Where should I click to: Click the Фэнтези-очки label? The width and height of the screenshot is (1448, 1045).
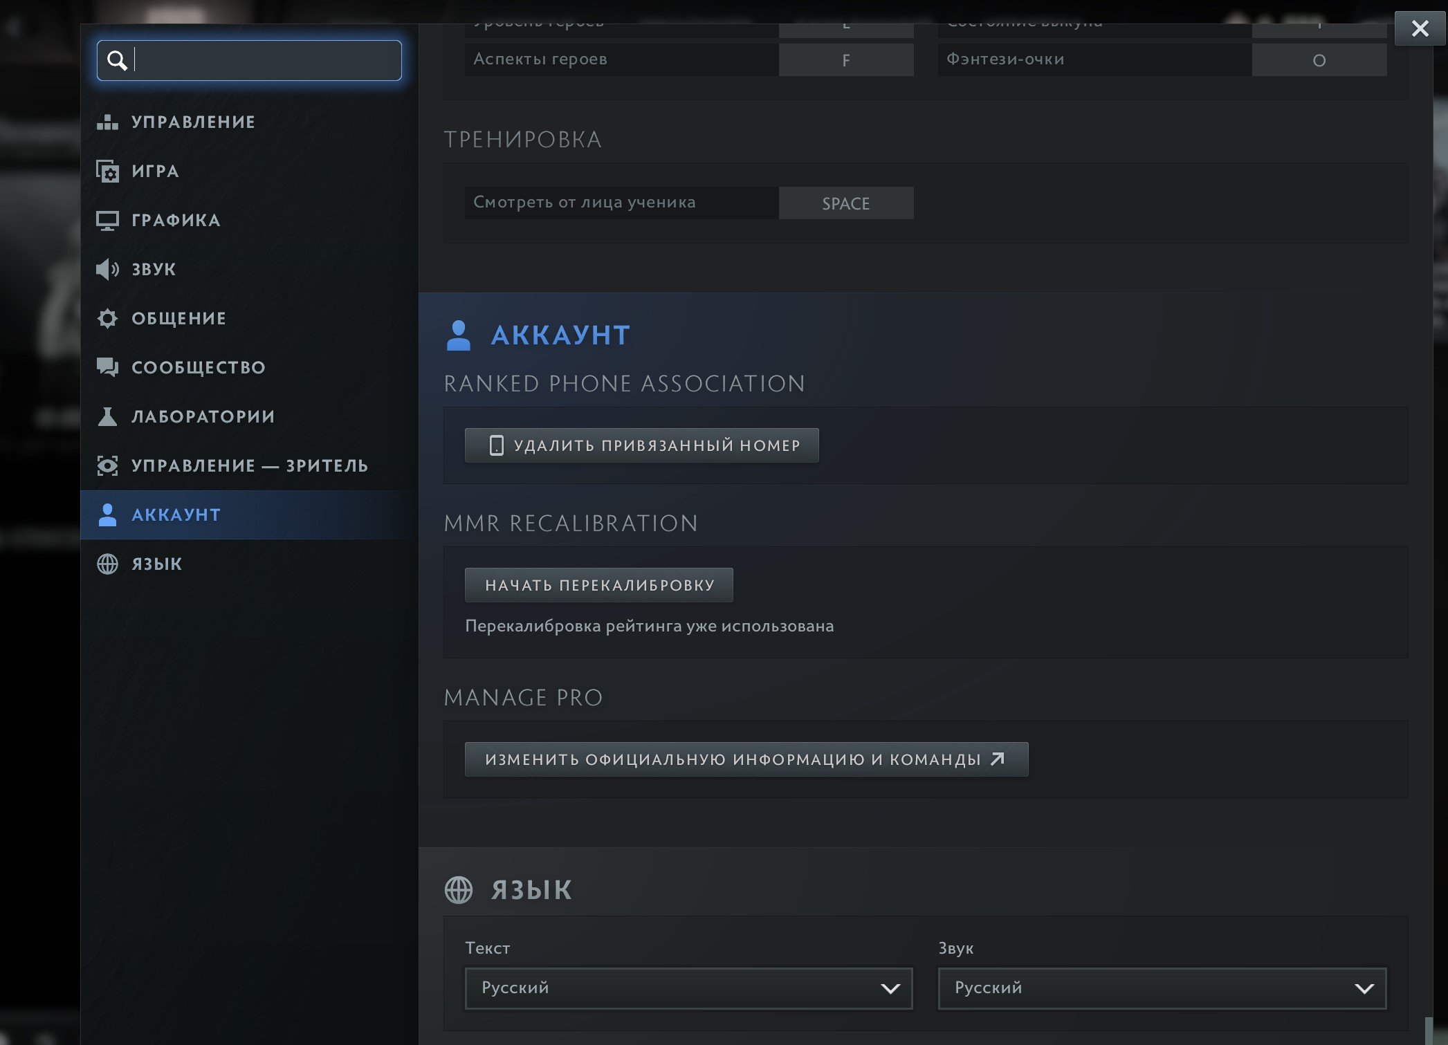[x=1005, y=59]
